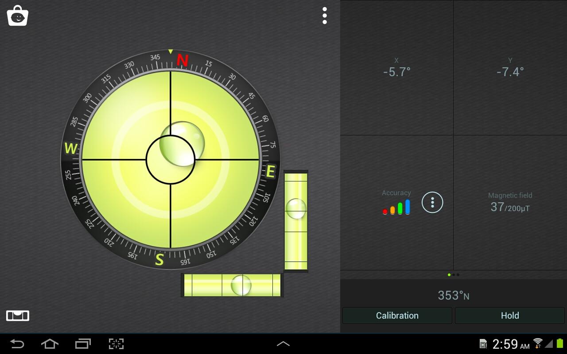Open the three-dot overflow menu
The image size is (567, 354).
pyautogui.click(x=325, y=16)
